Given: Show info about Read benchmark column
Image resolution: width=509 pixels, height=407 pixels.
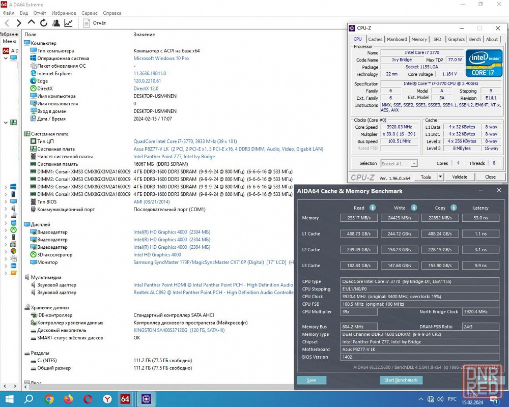Looking at the screenshot, I should tap(373, 208).
